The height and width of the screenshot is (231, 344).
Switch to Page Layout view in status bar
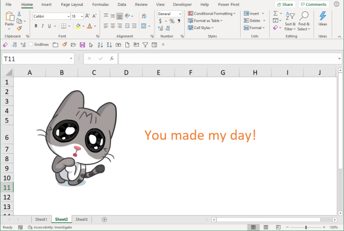point(266,227)
